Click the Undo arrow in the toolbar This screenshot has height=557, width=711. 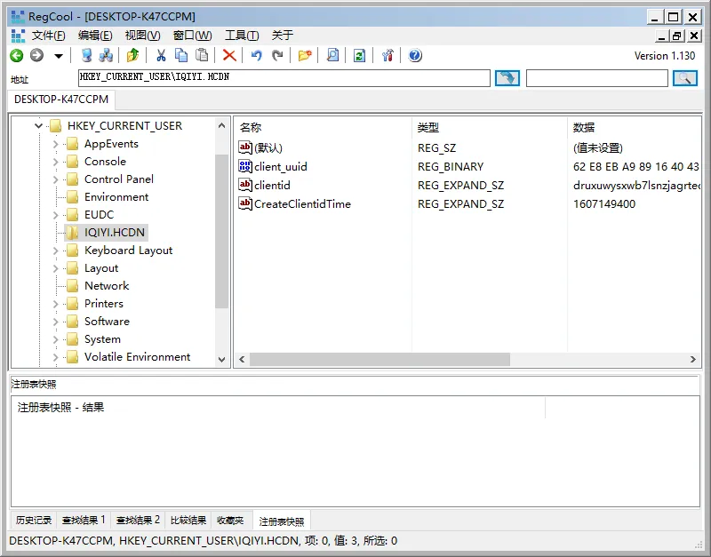tap(256, 55)
